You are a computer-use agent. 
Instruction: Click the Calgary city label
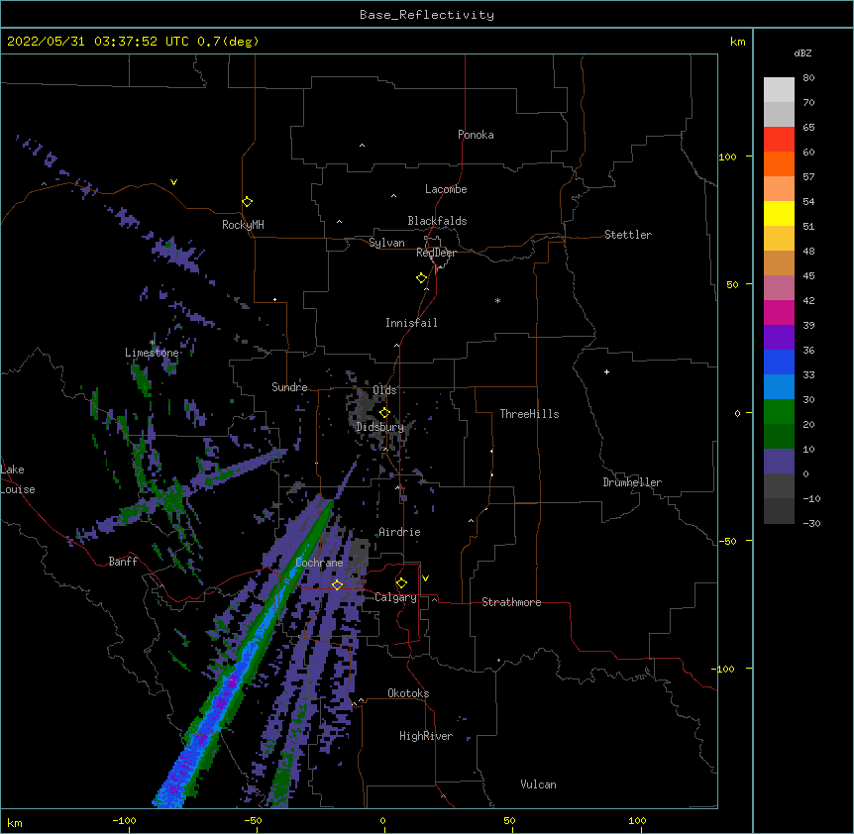[x=395, y=597]
